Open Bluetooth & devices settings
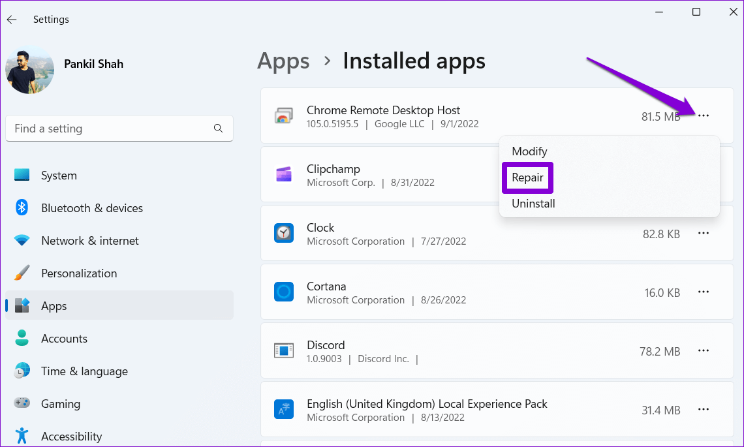This screenshot has width=744, height=447. (119, 208)
